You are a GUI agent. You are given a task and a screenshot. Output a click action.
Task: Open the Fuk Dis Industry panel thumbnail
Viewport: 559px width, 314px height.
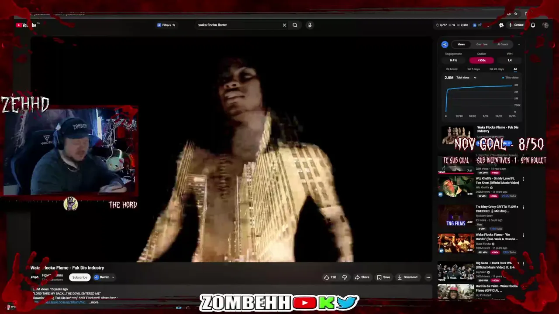(457, 135)
